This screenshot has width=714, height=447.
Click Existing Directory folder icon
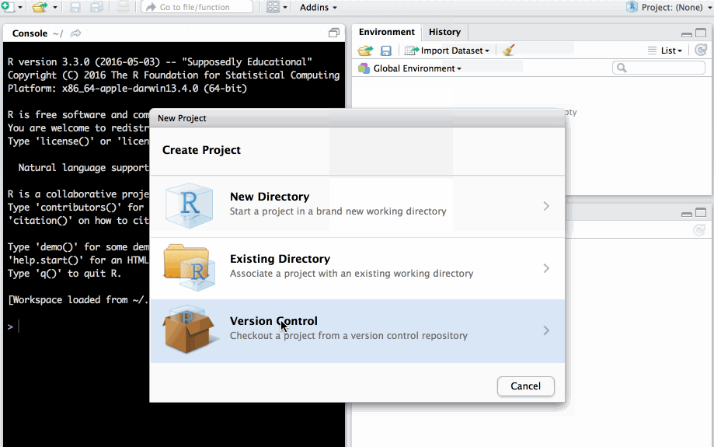point(189,268)
